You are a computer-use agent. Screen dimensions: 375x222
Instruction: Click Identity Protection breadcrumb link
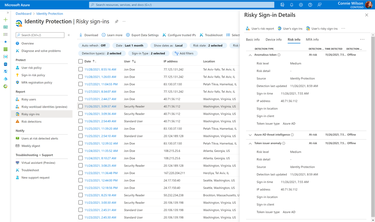[50, 13]
